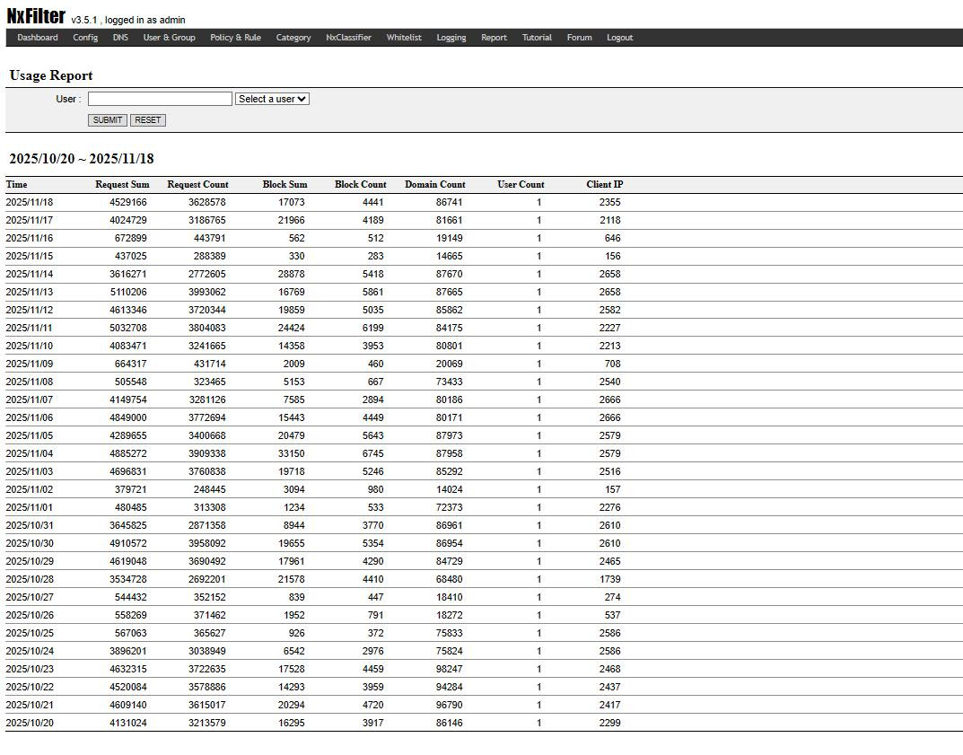Open the Category menu
This screenshot has height=755, width=963.
(293, 38)
